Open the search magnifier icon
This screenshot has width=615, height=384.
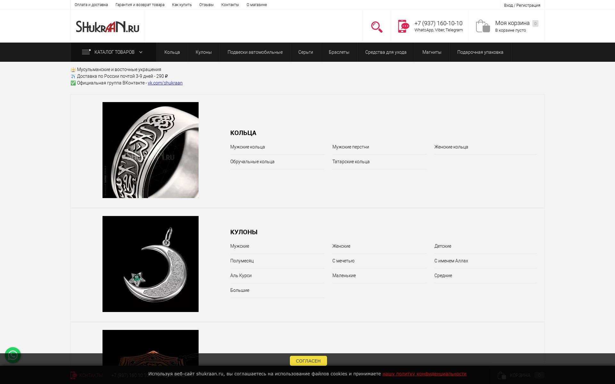[x=377, y=27]
